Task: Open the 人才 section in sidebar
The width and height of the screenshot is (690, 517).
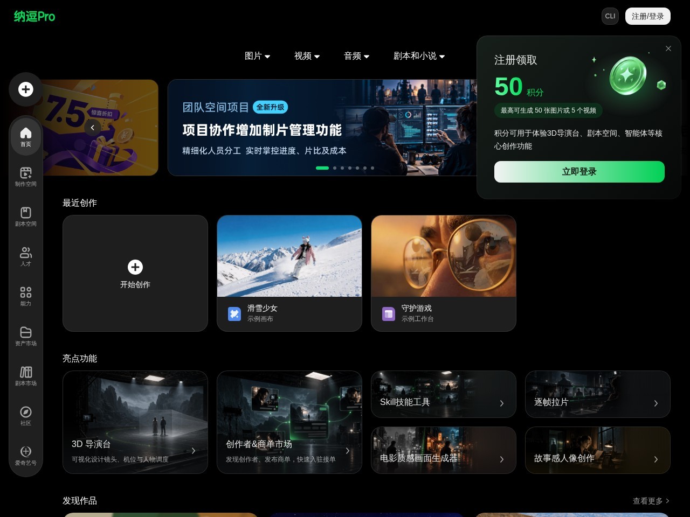Action: click(26, 256)
